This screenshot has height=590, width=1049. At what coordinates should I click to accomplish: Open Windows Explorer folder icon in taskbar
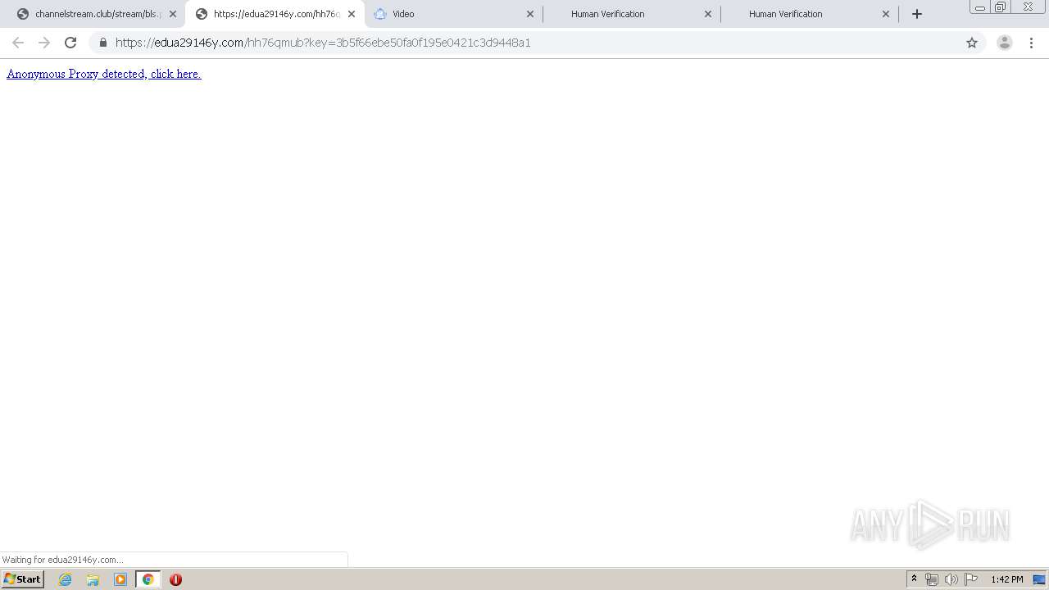[x=93, y=579]
